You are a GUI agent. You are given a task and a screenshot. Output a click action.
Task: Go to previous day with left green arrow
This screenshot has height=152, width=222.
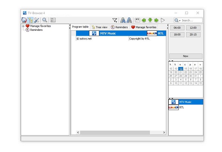144,20
